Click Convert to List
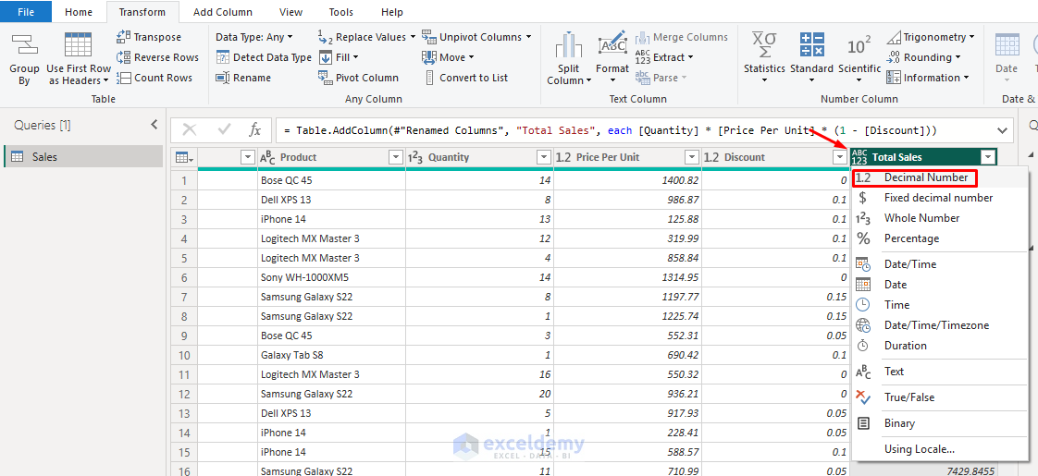Viewport: 1038px width, 476px height. pos(464,78)
